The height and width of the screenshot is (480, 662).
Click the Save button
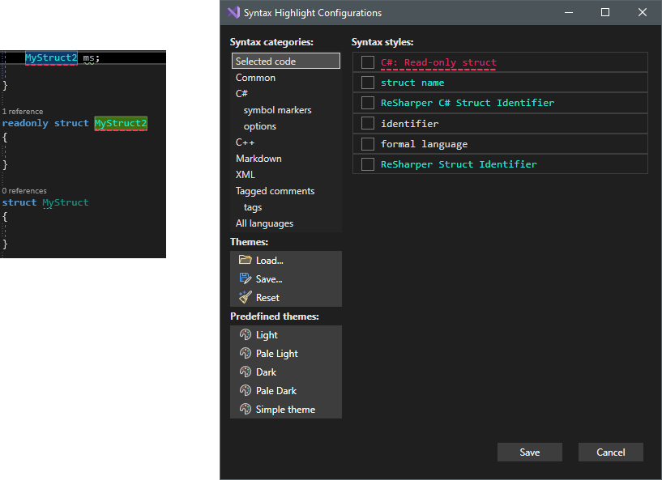pos(529,452)
